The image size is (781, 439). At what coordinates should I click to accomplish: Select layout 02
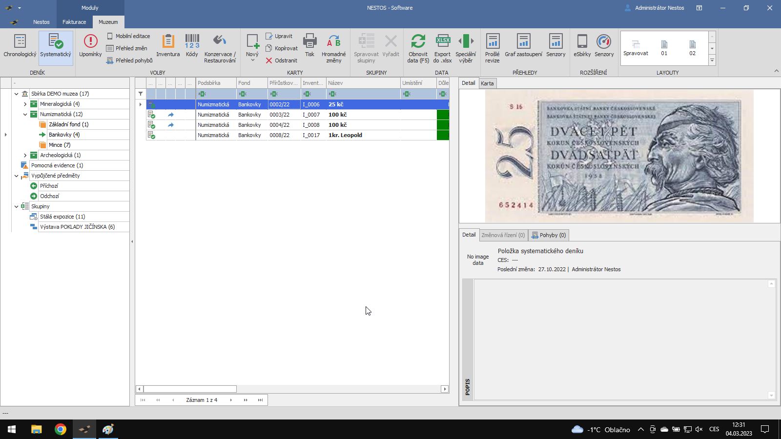[x=692, y=48]
